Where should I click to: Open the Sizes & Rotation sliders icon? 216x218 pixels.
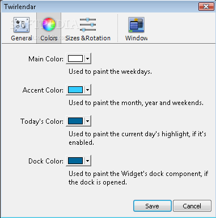click(88, 24)
